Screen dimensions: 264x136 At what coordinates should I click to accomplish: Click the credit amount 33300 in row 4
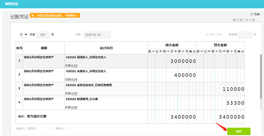click(x=235, y=103)
